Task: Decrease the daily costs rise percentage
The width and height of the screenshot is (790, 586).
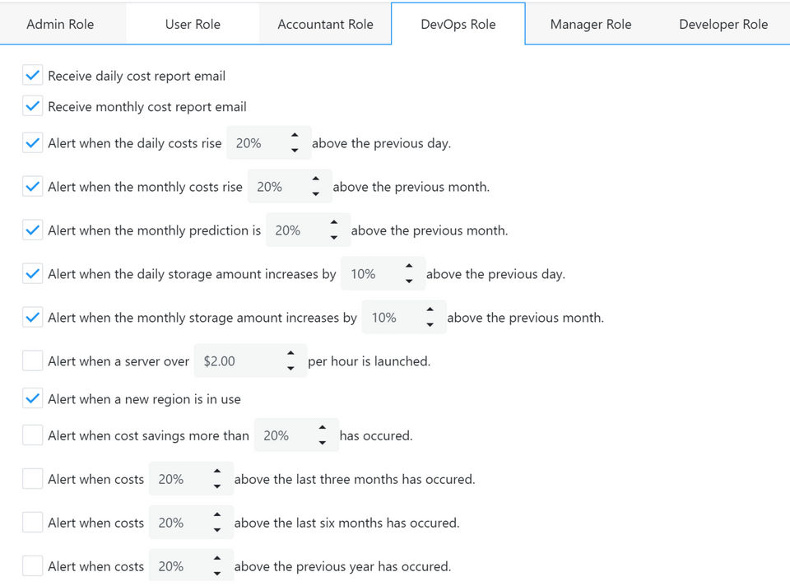Action: click(x=295, y=150)
